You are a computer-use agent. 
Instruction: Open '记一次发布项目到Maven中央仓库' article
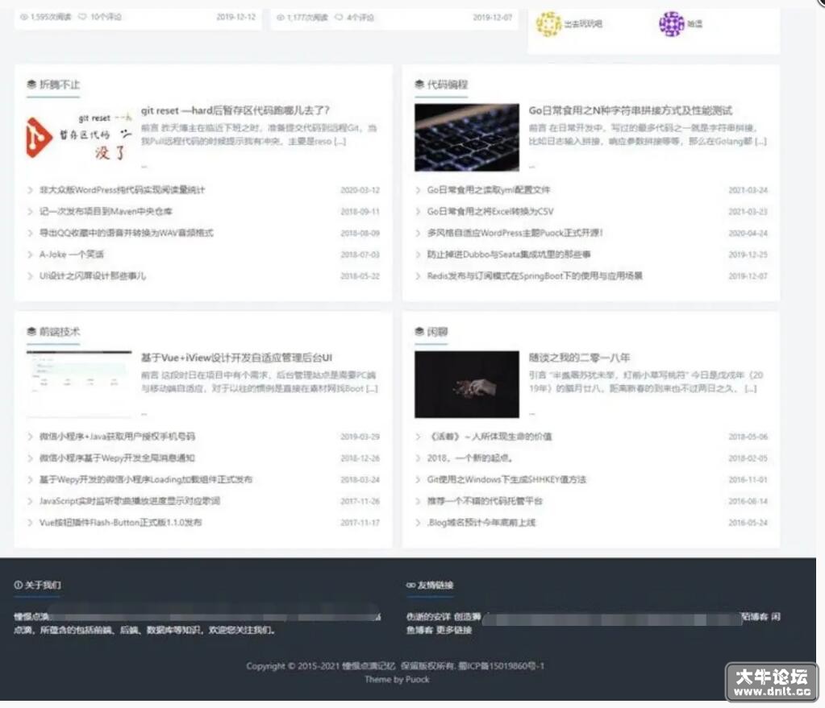coord(106,211)
